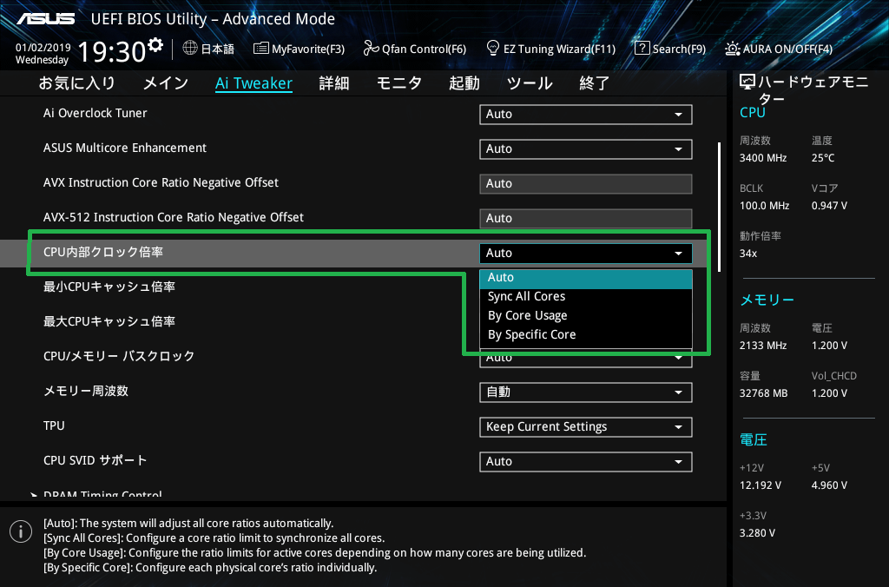The width and height of the screenshot is (889, 587).
Task: Click the settings gear icon beside the clock
Action: point(155,45)
